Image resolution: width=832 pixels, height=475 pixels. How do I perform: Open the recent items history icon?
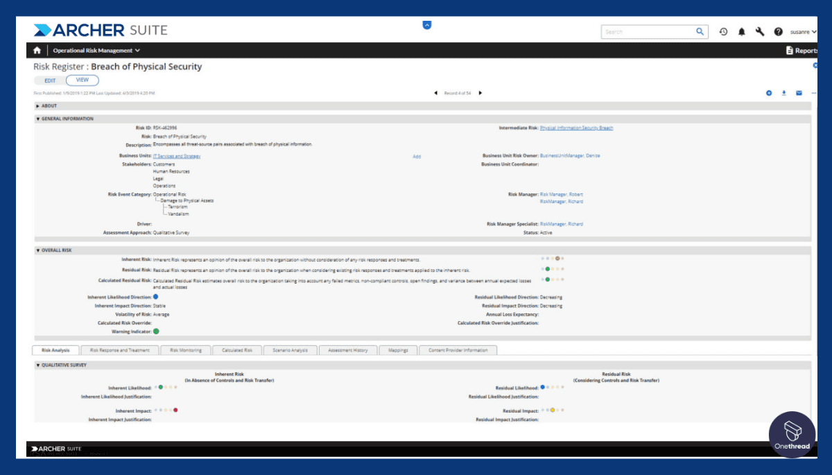[x=723, y=31]
